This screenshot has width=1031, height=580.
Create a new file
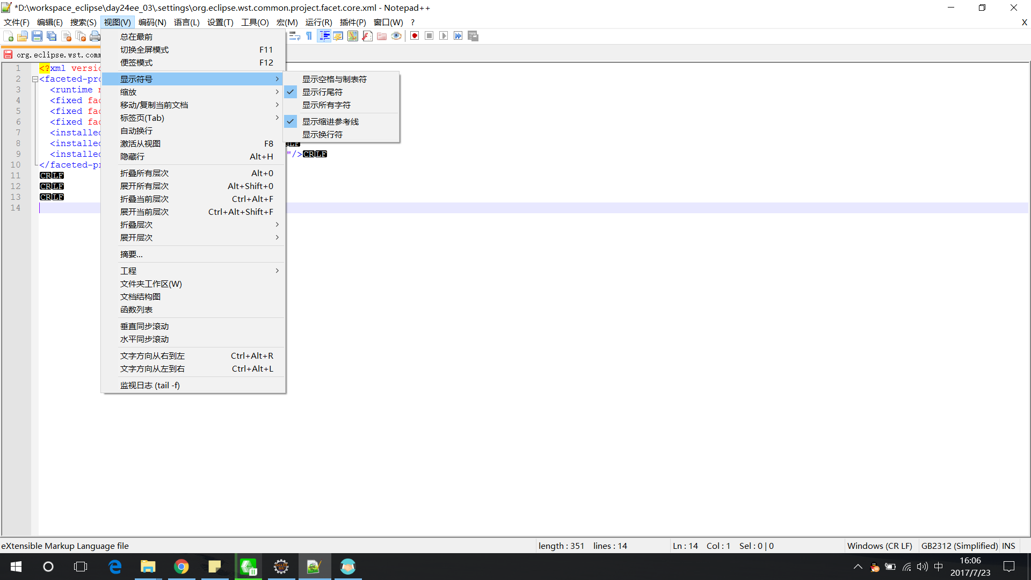point(8,36)
